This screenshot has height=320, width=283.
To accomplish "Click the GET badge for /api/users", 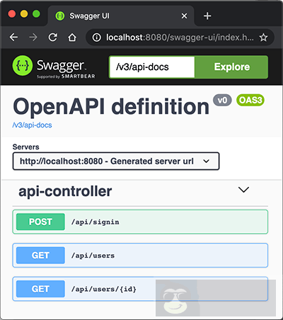I will click(40, 256).
